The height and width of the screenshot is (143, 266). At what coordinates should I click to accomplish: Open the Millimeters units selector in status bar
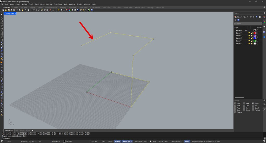click(56, 141)
